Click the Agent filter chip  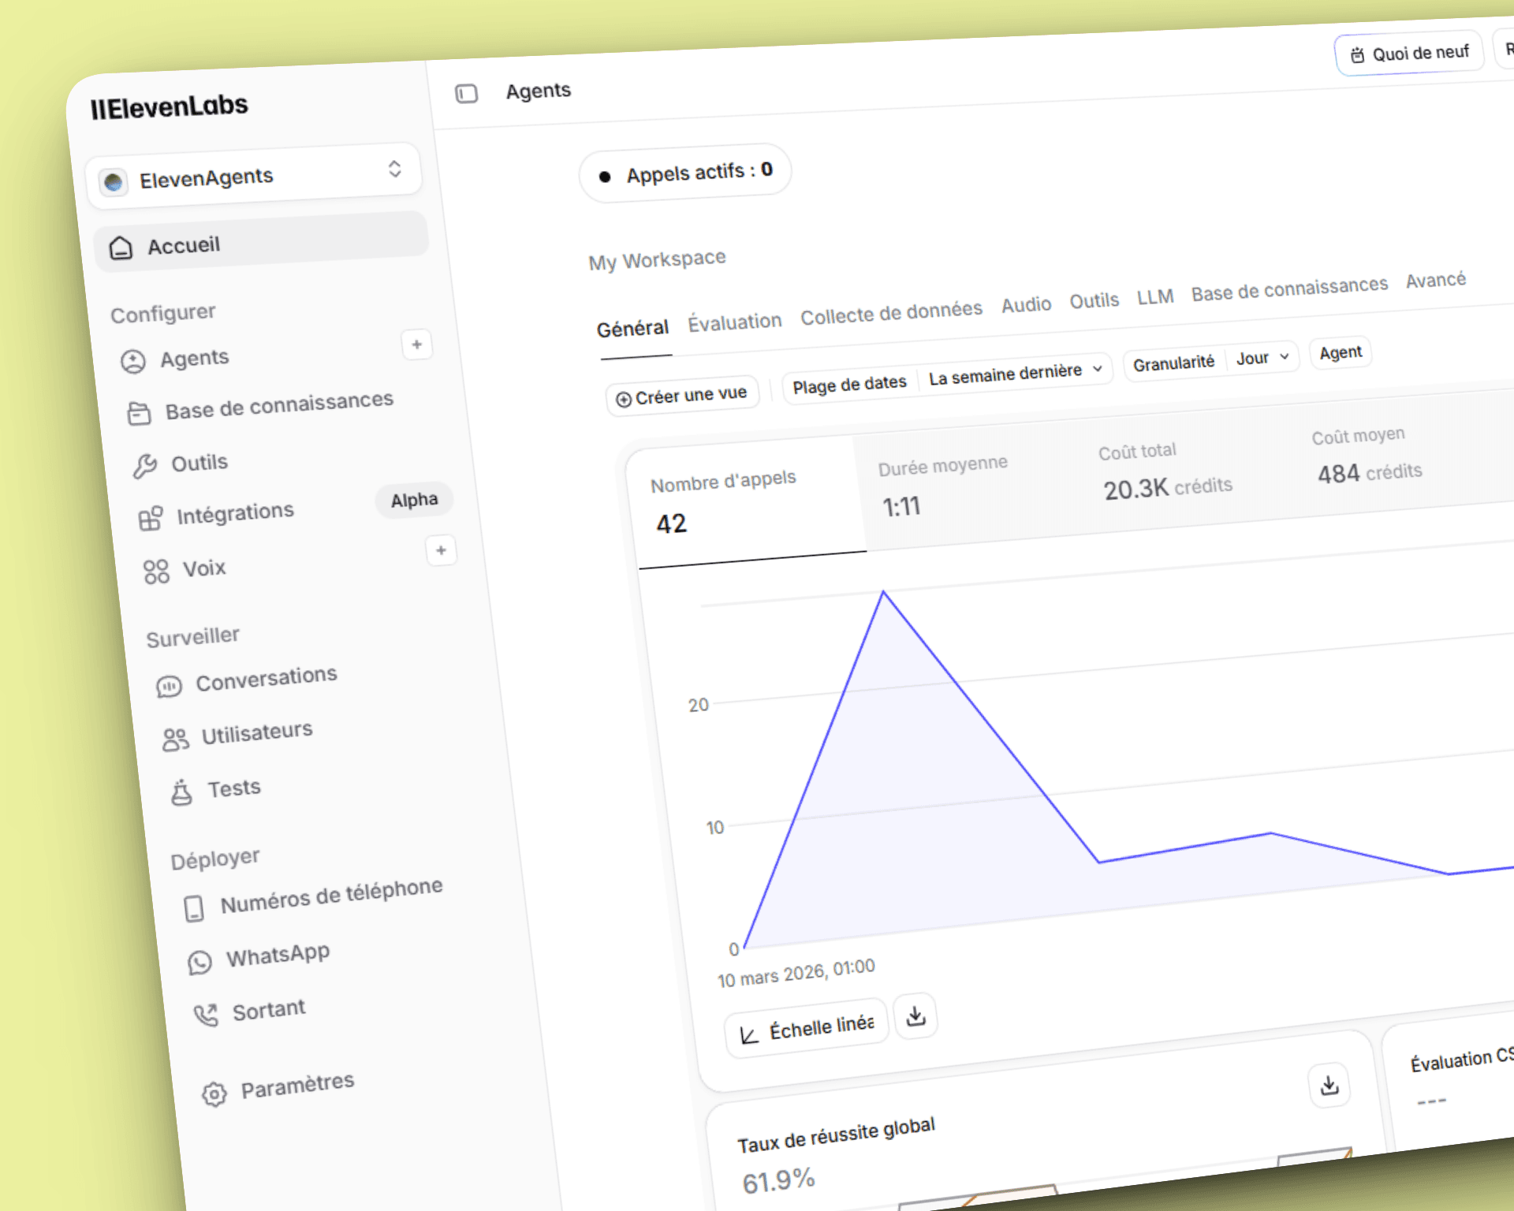tap(1340, 352)
